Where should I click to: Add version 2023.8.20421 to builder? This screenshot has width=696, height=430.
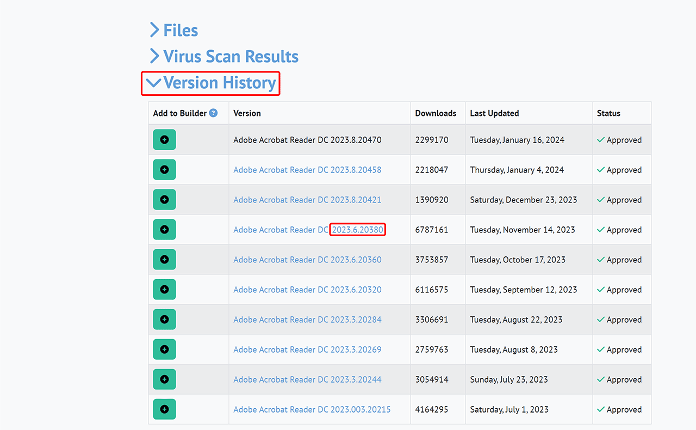[164, 200]
